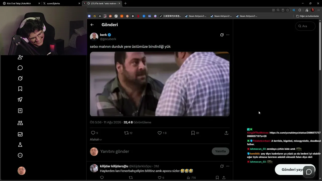Open the first Steam Atölyesi bookmark
Screen dimensions: 322x181
pyautogui.click(x=196, y=16)
